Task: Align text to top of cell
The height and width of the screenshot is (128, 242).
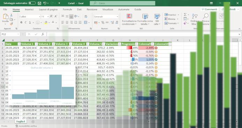Action: pos(63,16)
